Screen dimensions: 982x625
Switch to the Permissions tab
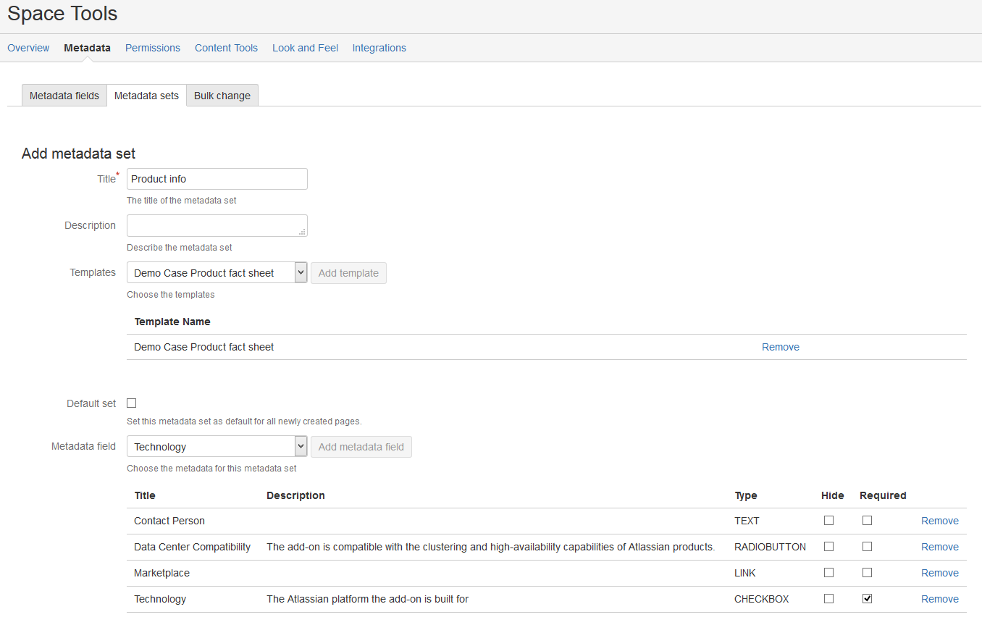click(152, 48)
